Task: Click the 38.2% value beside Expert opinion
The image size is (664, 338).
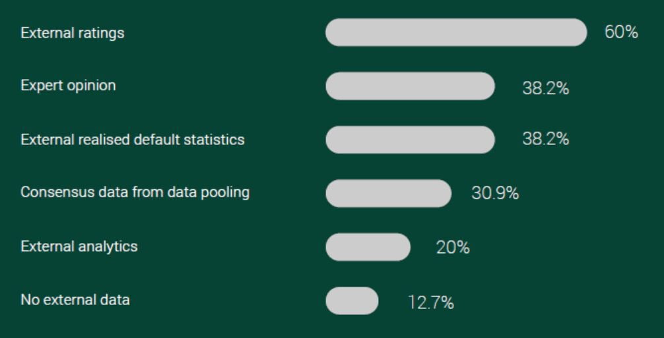Action: coord(545,88)
